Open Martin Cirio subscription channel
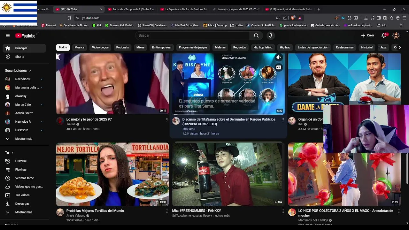Image resolution: width=409 pixels, height=230 pixels. click(24, 104)
